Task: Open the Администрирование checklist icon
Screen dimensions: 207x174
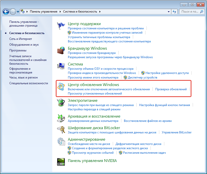Action: coord(61,142)
